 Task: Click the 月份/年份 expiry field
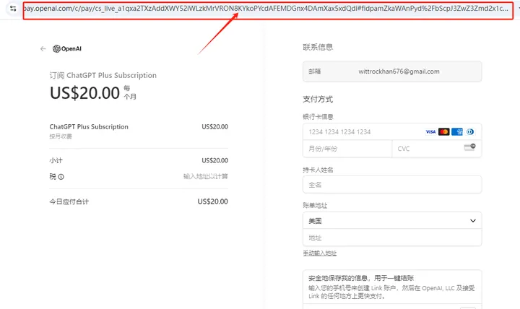(x=347, y=149)
